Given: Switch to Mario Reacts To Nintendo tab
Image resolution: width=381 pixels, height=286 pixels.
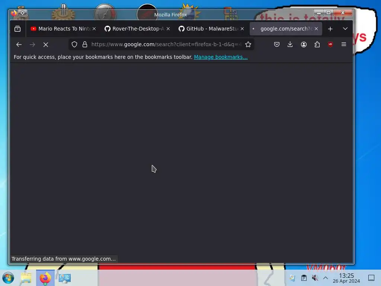Looking at the screenshot, I should pyautogui.click(x=63, y=29).
